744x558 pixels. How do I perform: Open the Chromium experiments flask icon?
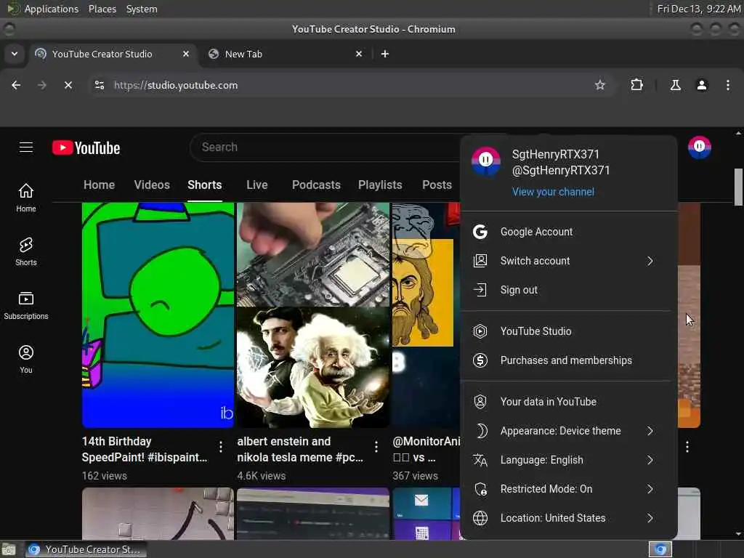pos(675,85)
